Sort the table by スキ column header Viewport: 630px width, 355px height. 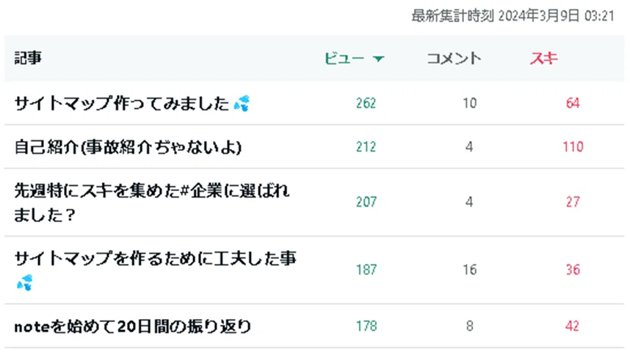click(x=543, y=58)
